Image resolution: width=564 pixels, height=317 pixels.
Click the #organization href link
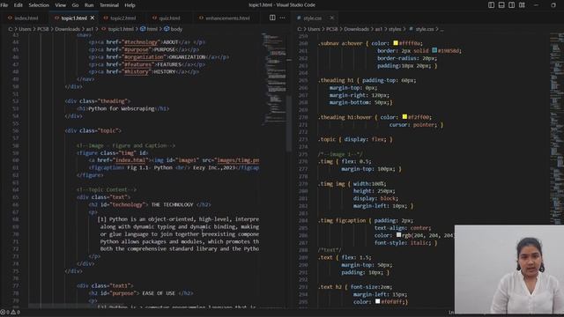click(144, 57)
